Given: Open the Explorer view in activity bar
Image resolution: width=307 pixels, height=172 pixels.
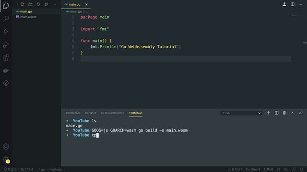Looking at the screenshot, I should tap(6, 6).
